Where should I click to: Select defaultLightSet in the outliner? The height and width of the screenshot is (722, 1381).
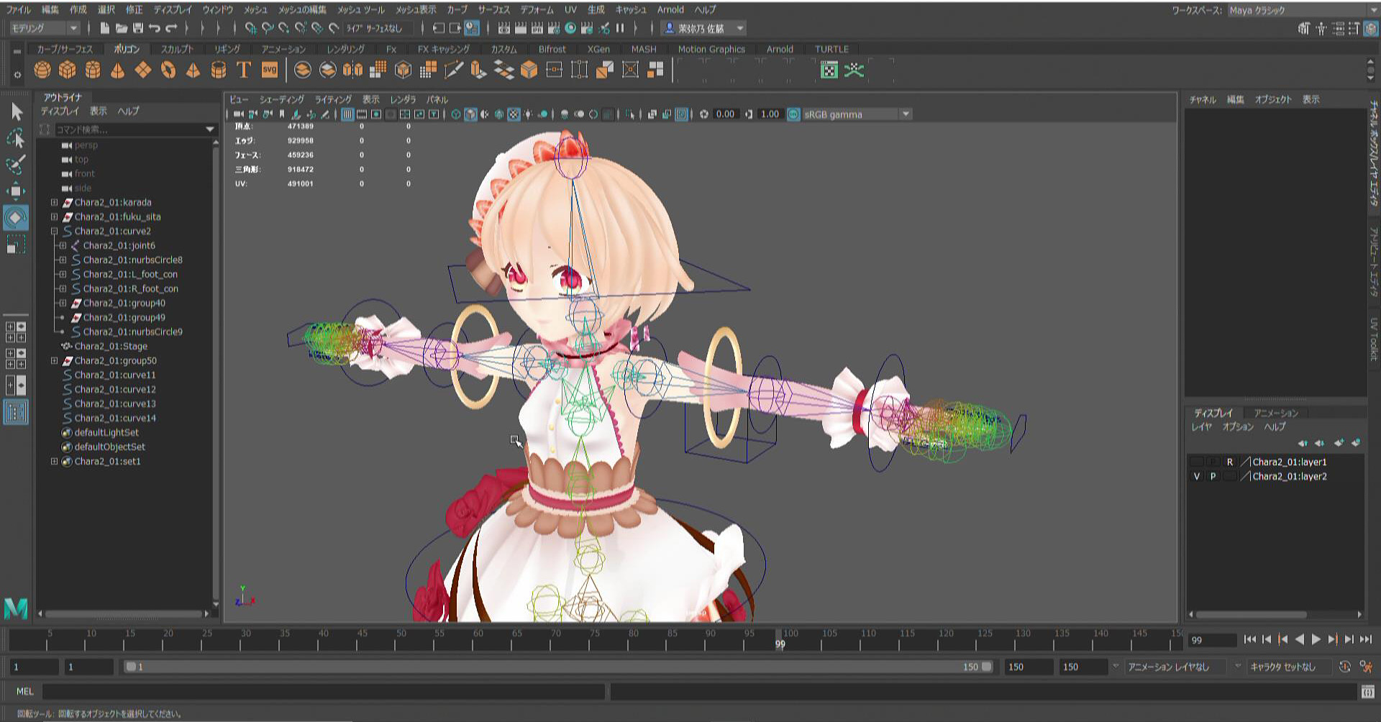tap(106, 432)
